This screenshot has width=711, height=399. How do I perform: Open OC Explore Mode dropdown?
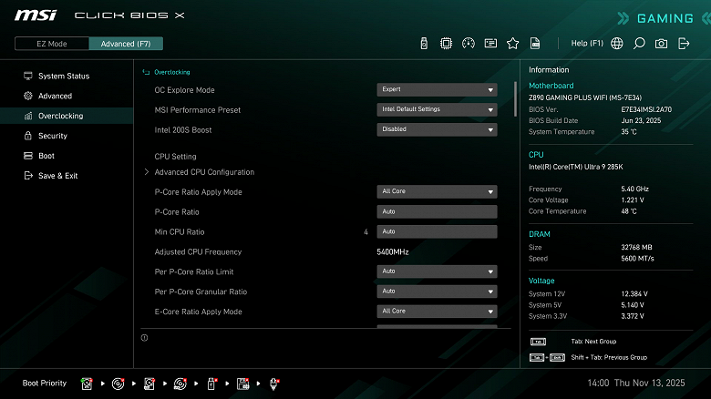coord(437,89)
